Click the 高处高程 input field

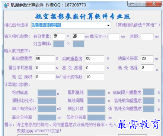95,68
